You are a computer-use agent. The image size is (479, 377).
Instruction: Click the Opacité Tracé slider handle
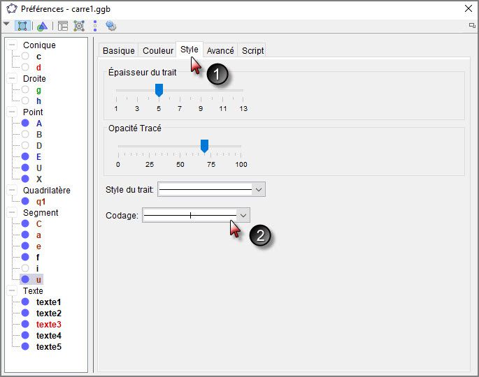(x=204, y=146)
